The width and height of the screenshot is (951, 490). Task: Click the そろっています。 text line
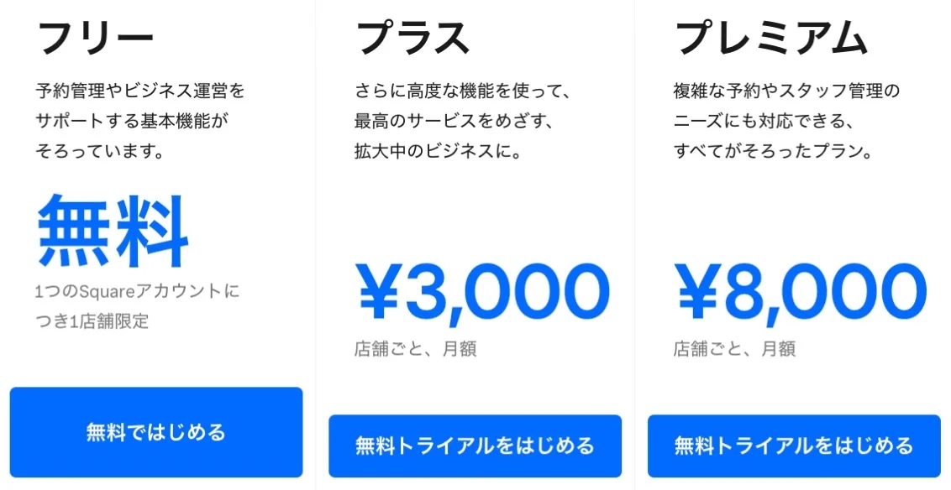pos(99,152)
